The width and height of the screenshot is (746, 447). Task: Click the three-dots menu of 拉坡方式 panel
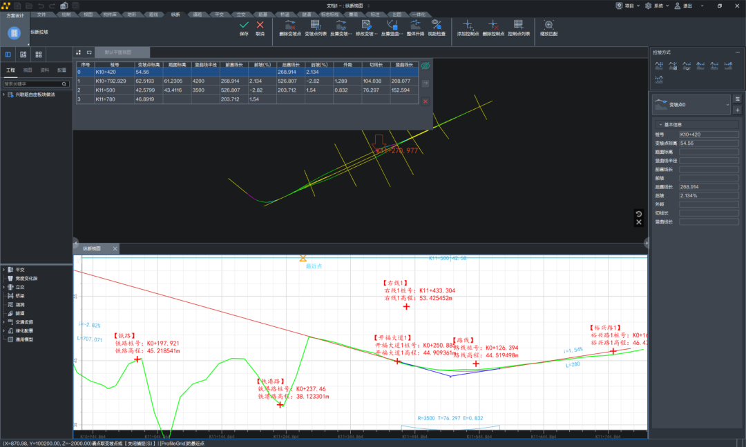738,52
